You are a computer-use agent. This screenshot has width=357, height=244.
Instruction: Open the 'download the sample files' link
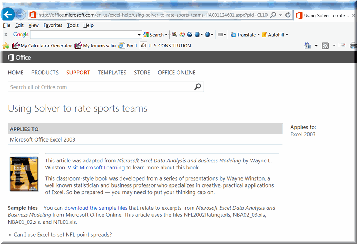point(96,208)
